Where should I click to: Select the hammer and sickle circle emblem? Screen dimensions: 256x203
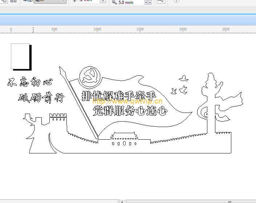[90, 77]
